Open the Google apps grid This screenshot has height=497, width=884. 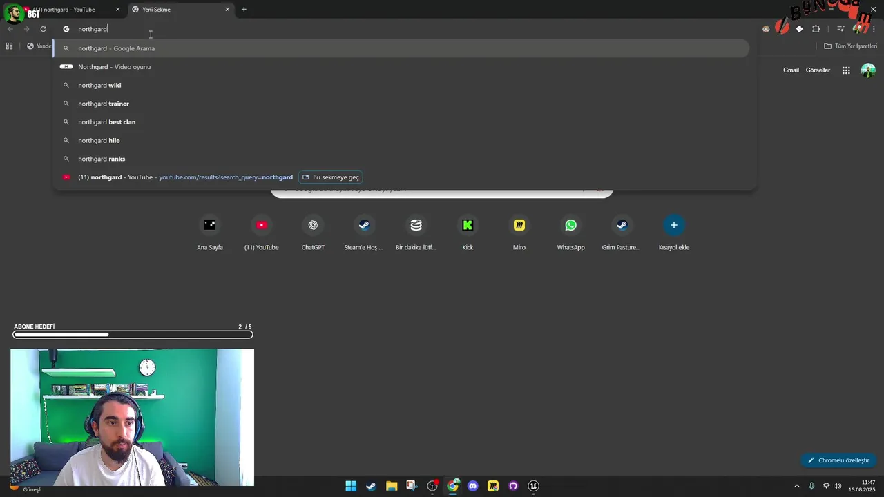coord(846,70)
